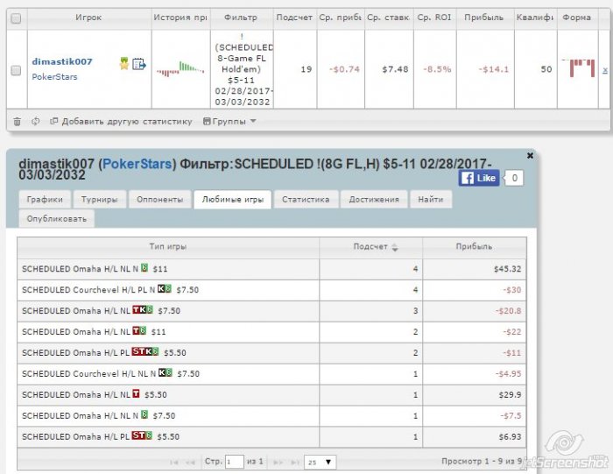Sort by the Игрок column header
Viewport: 613px width, 474px height.
(x=88, y=18)
